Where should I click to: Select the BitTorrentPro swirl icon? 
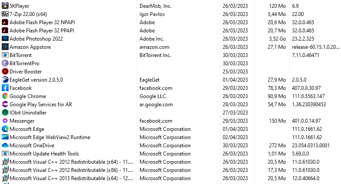5,63
